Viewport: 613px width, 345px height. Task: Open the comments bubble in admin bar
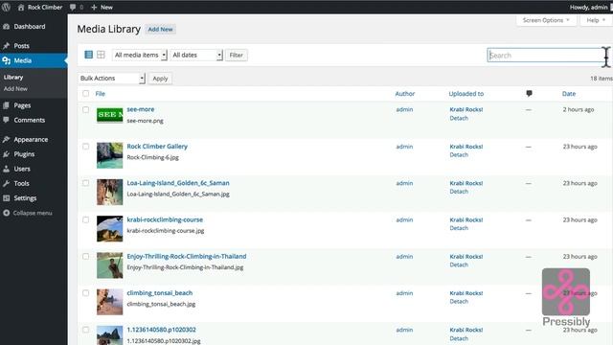[x=77, y=7]
